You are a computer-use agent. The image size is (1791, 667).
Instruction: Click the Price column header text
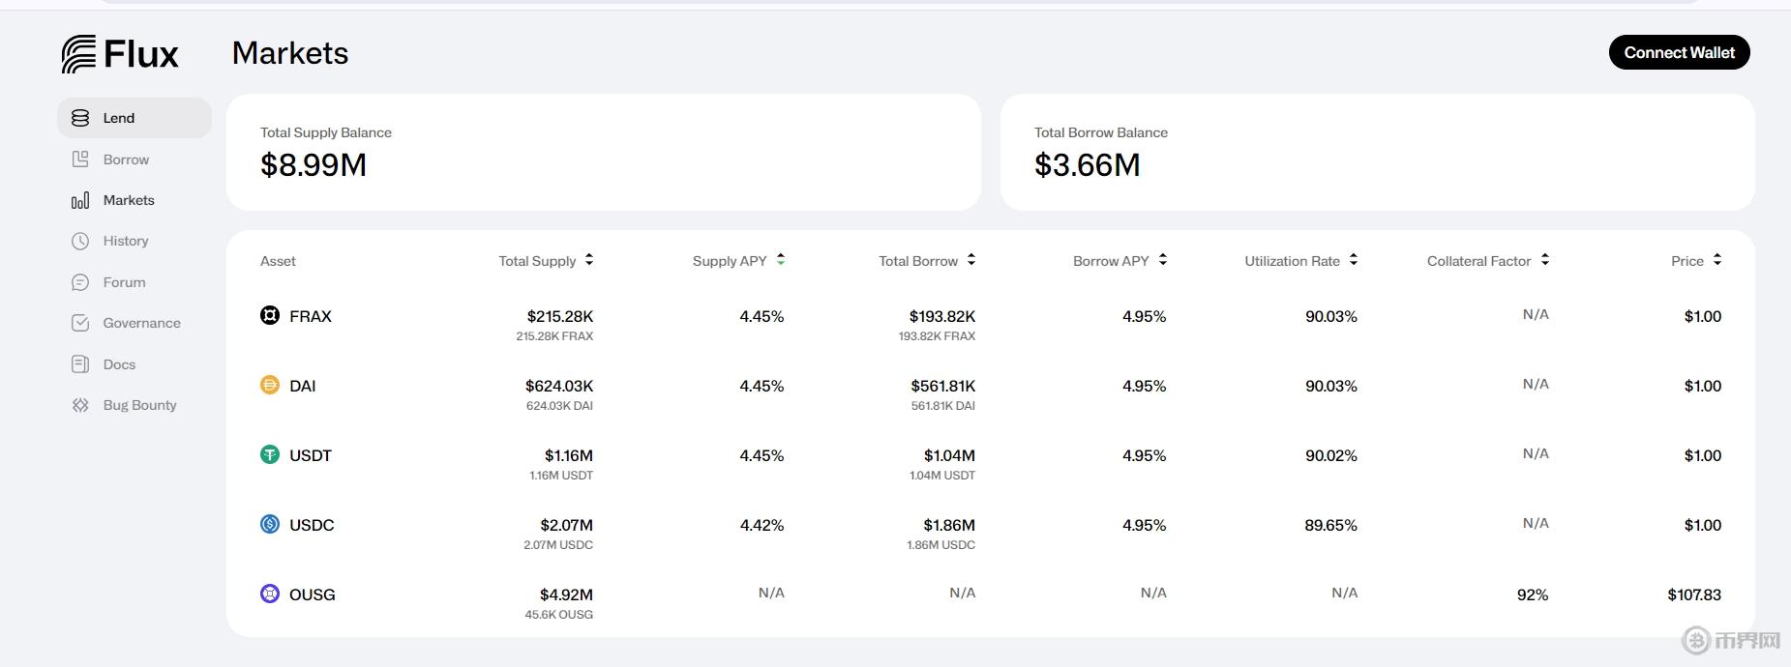click(x=1687, y=261)
